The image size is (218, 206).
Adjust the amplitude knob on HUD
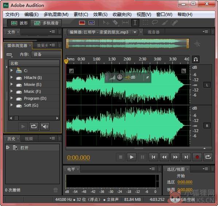[x=120, y=77]
